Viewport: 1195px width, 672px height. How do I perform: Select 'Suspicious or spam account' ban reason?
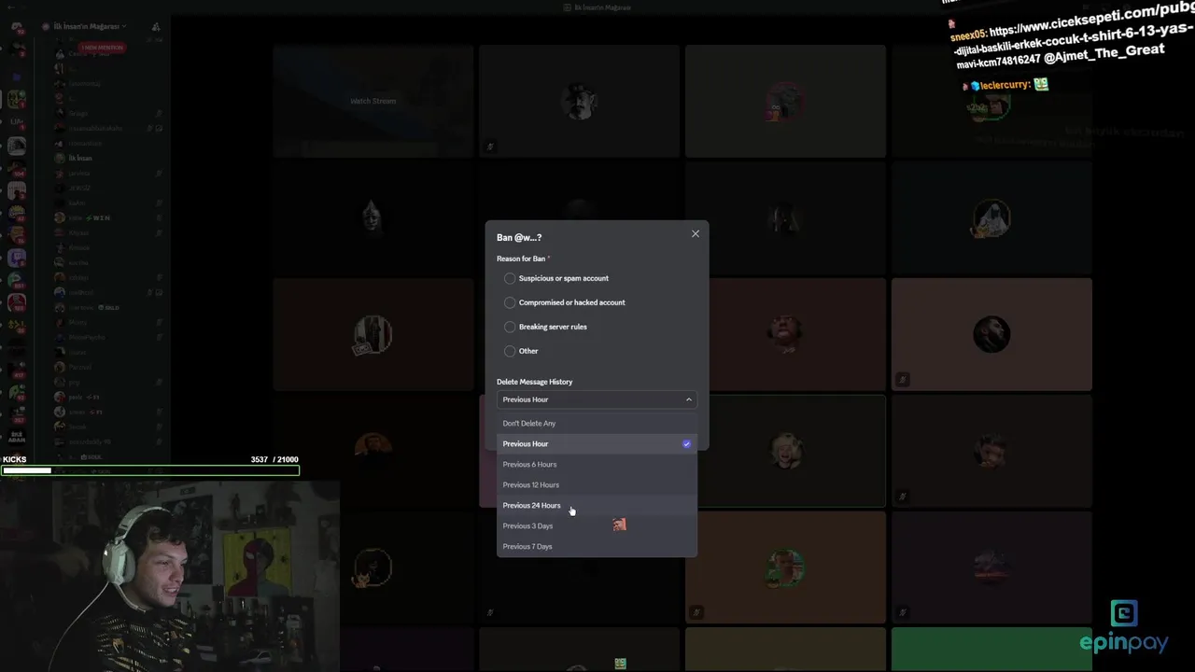tap(558, 278)
